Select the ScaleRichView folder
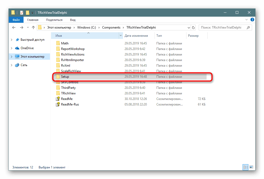264x179 pixels. click(71, 71)
